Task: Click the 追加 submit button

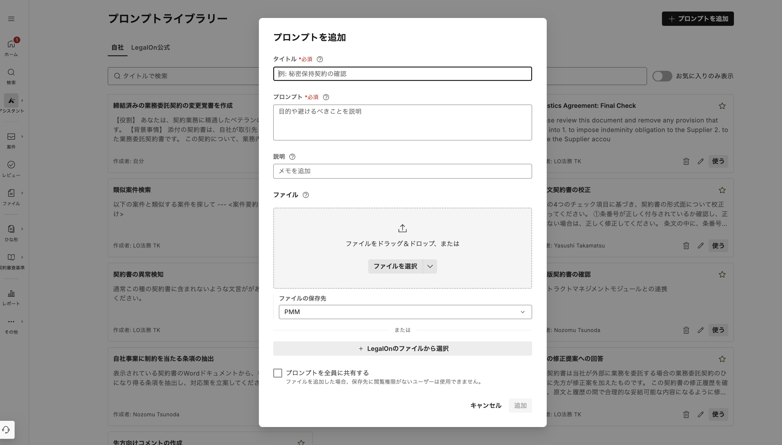Action: [520, 406]
